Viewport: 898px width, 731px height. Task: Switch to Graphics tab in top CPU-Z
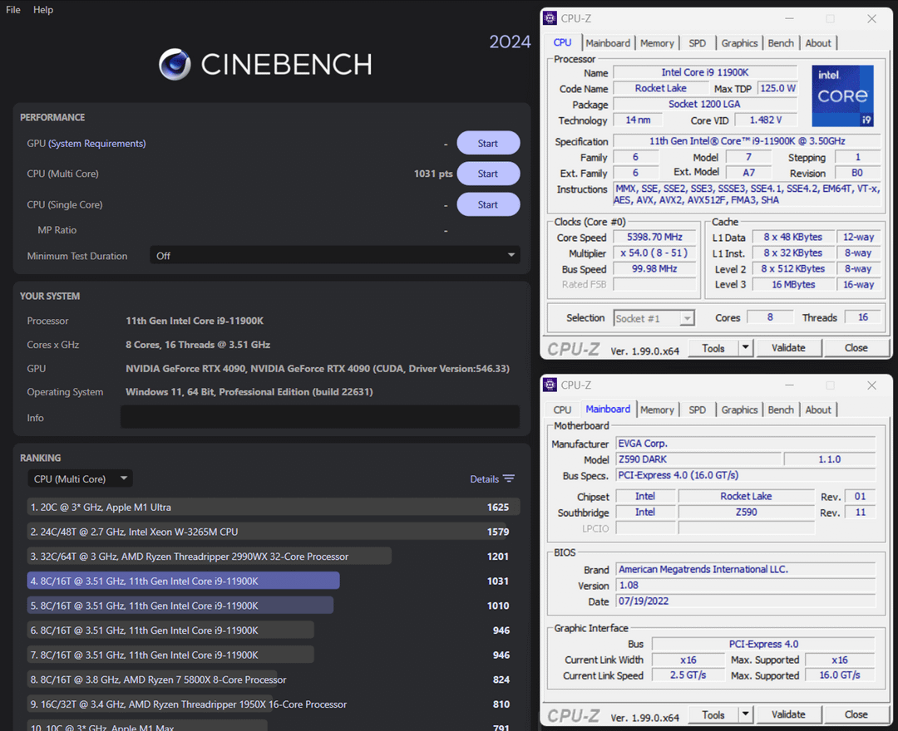[x=739, y=43]
